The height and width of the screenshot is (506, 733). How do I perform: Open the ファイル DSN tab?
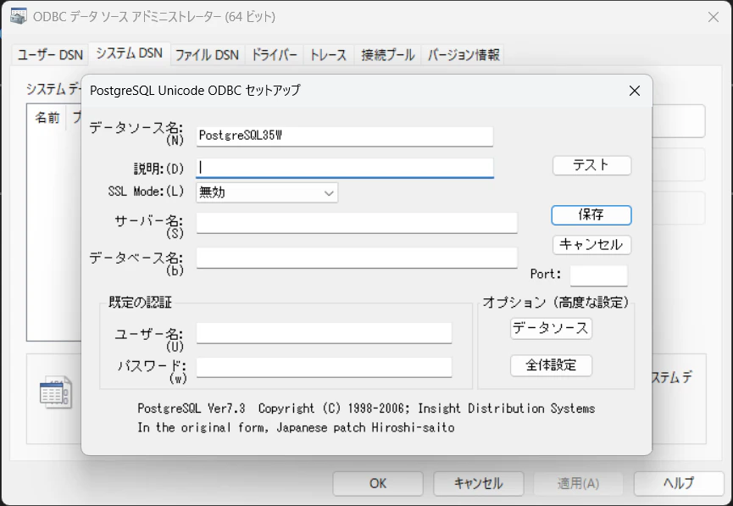[x=207, y=55]
